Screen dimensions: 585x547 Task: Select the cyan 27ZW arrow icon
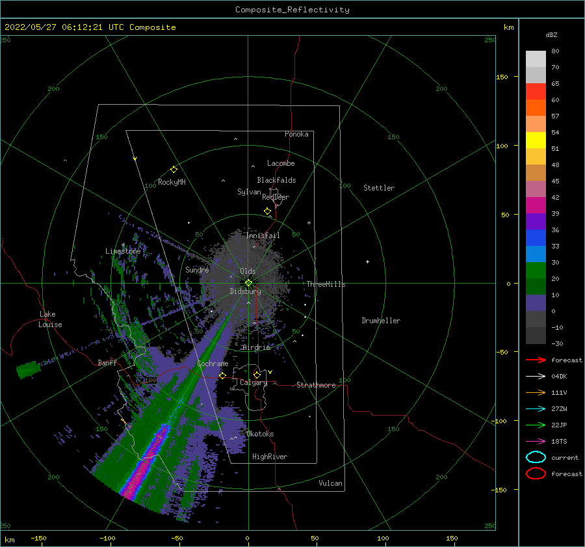click(536, 409)
